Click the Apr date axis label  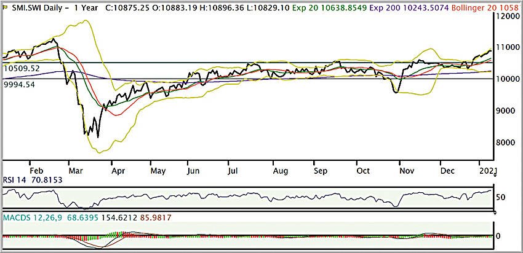tap(118, 171)
